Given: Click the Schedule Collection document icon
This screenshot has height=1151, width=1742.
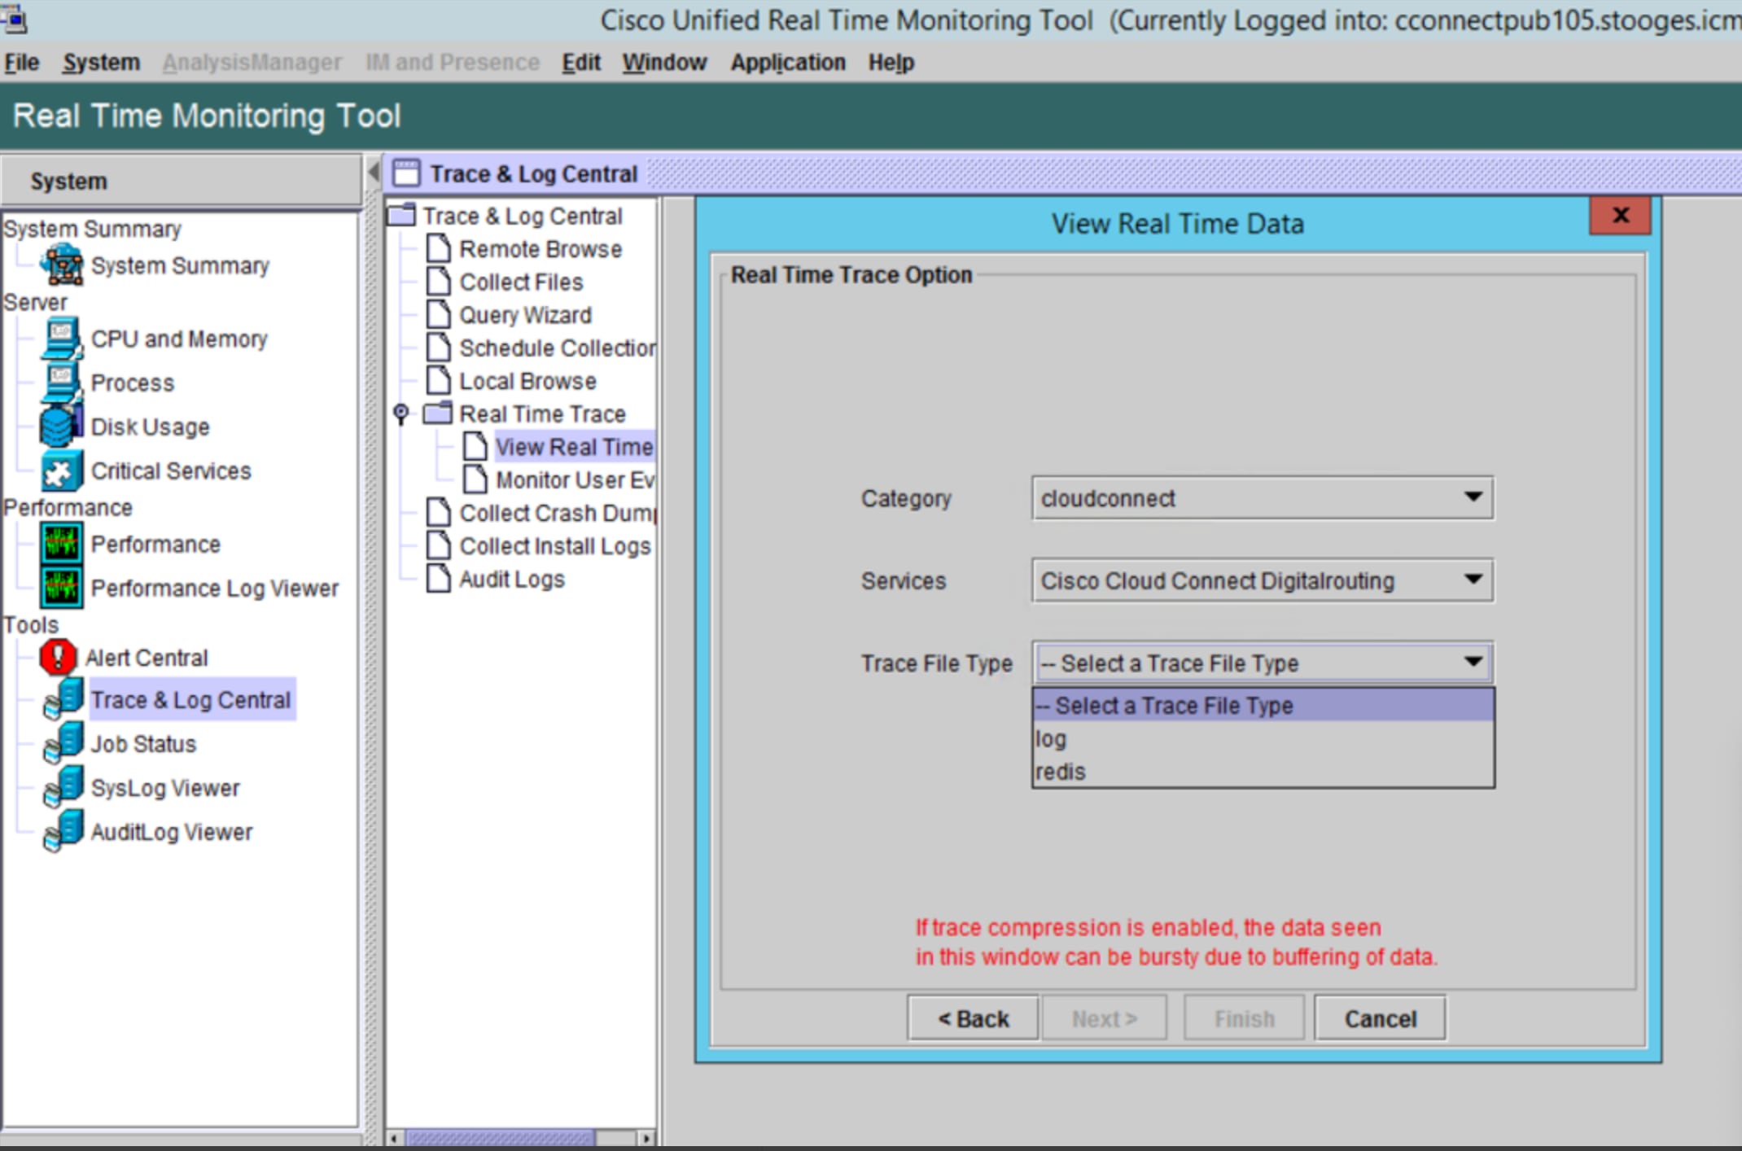Looking at the screenshot, I should point(439,348).
